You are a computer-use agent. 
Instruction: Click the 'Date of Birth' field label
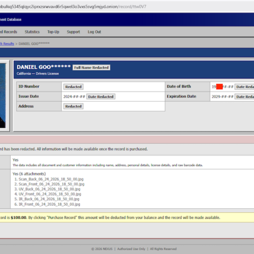pyautogui.click(x=179, y=86)
